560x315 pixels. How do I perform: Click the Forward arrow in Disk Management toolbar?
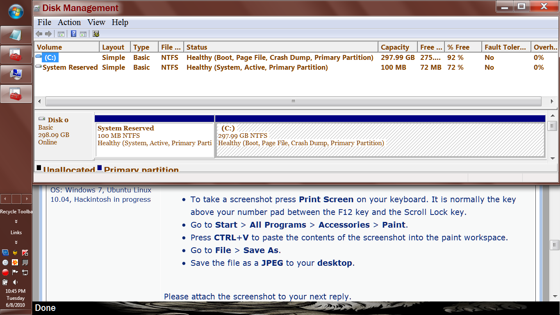[x=48, y=34]
